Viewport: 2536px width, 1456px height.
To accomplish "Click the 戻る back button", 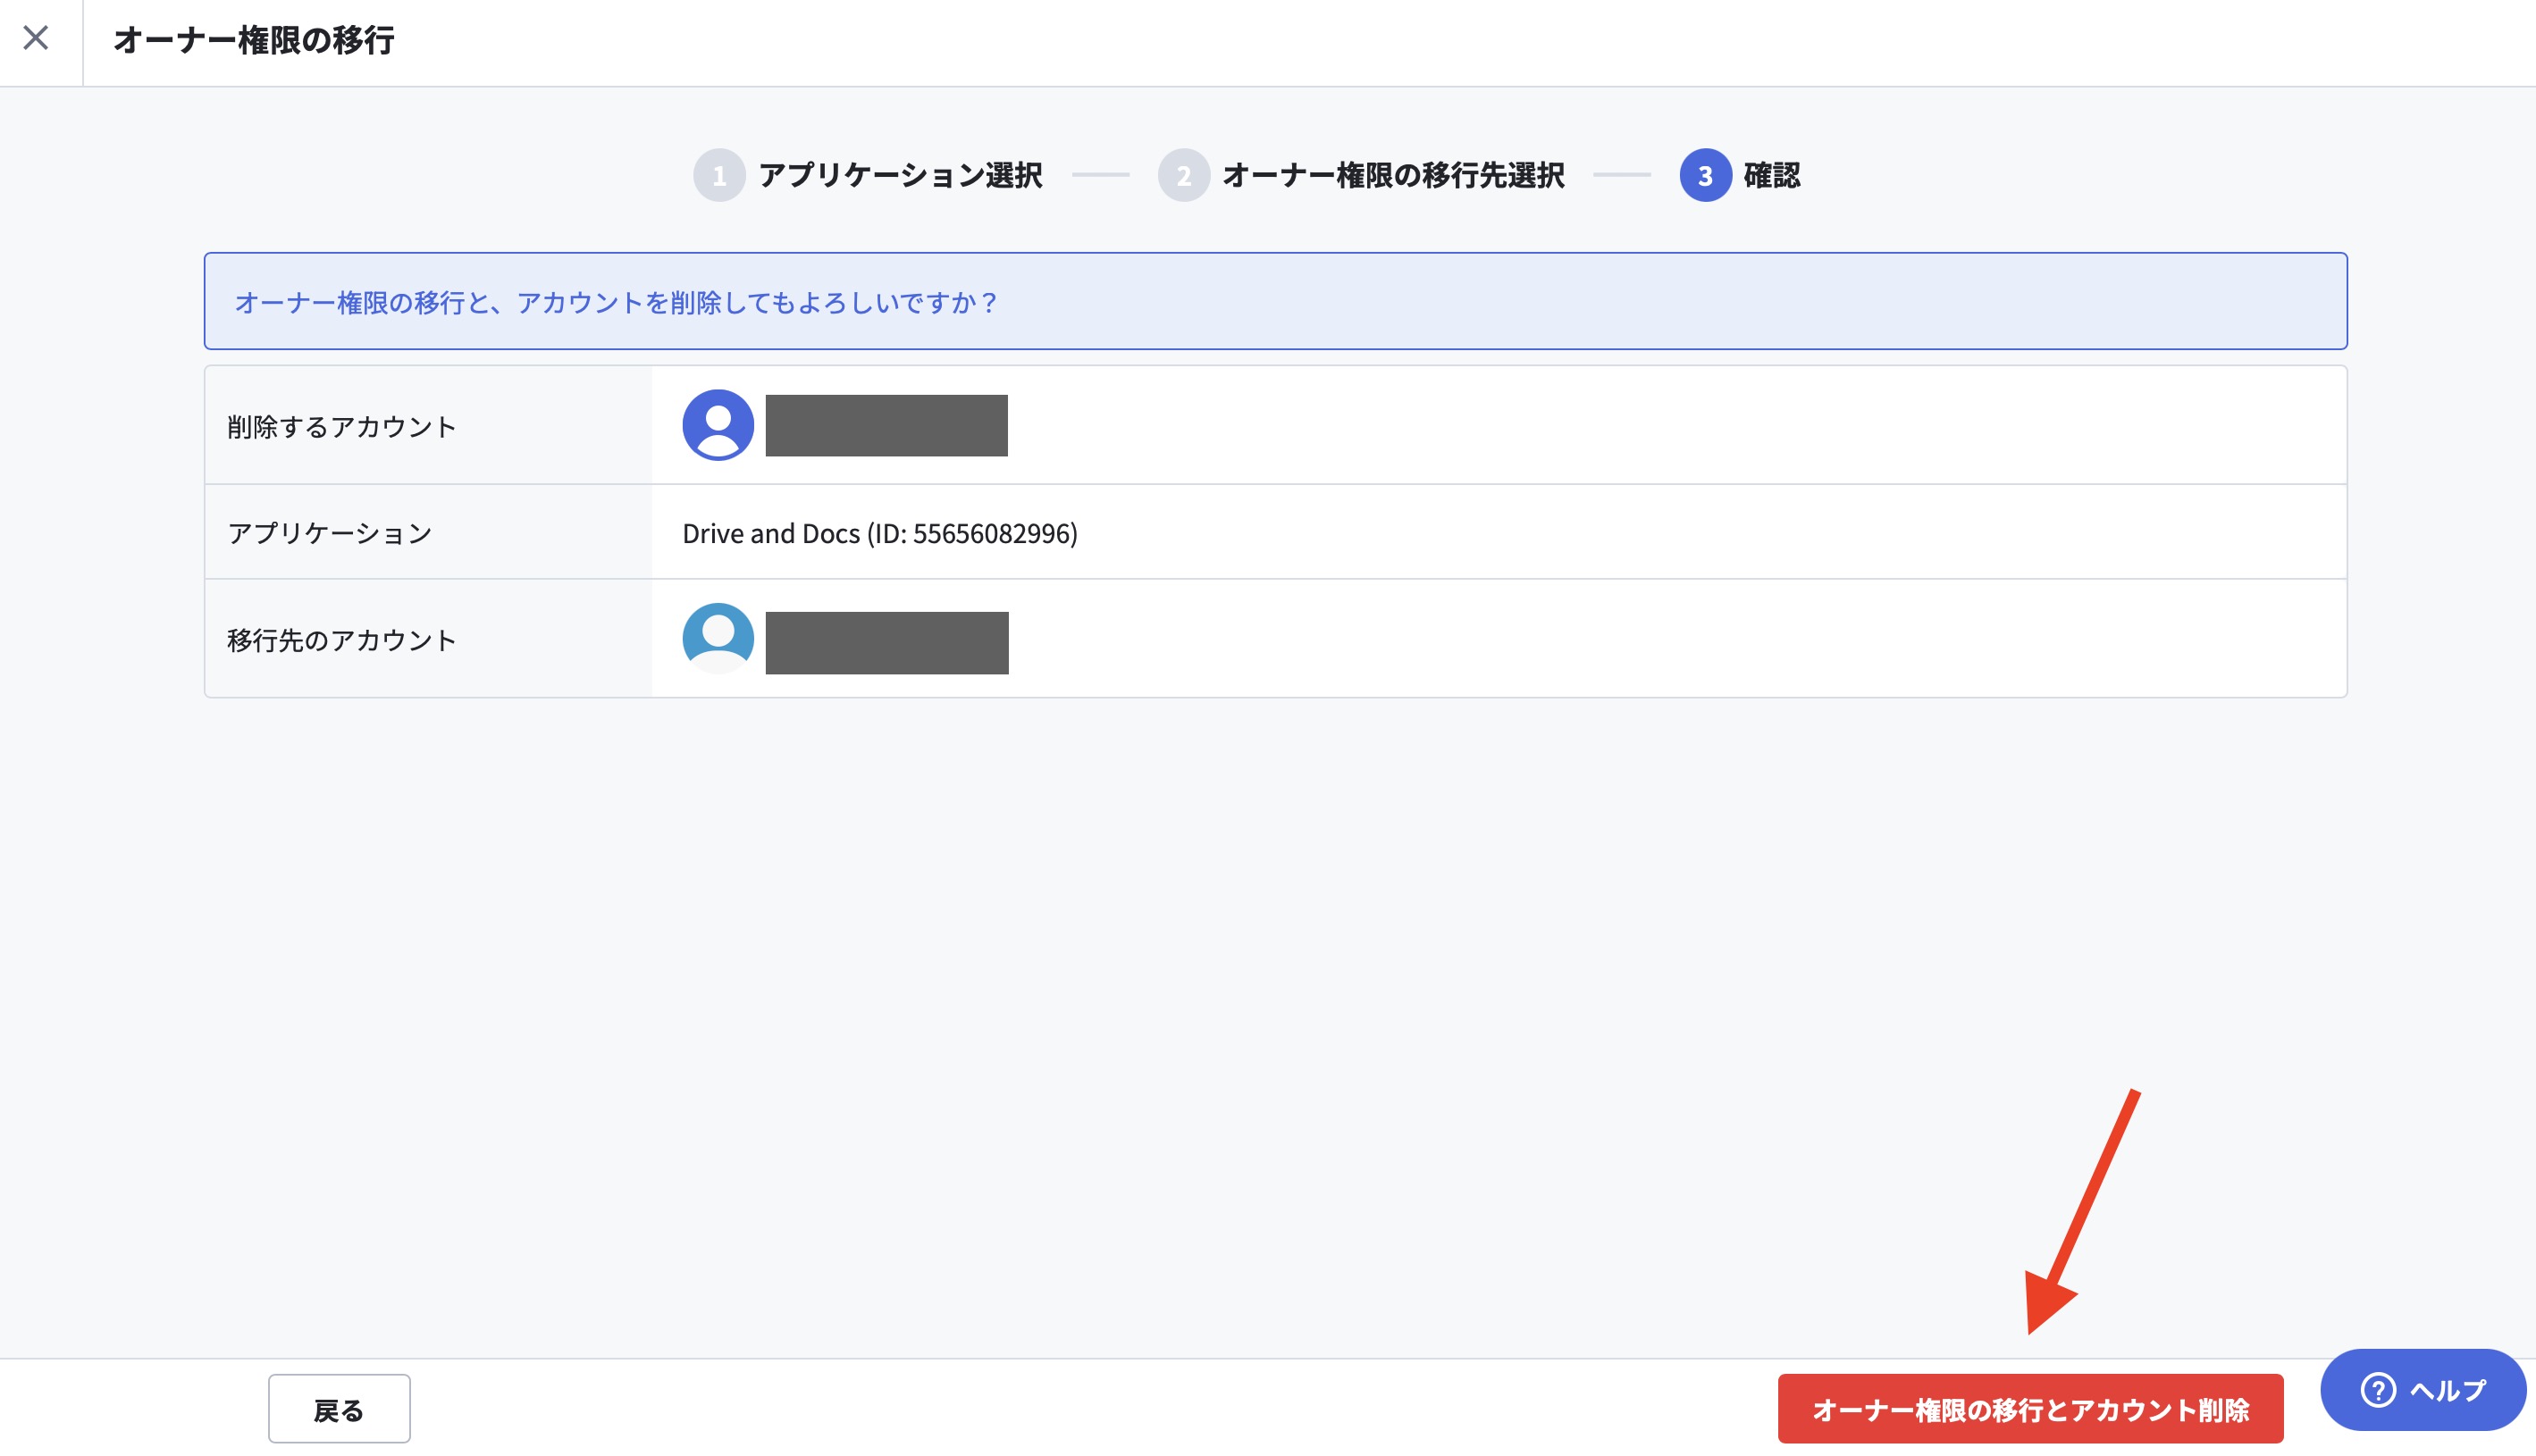I will pyautogui.click(x=340, y=1408).
